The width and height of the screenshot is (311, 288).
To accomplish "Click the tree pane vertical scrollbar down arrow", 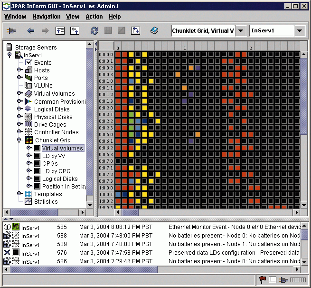I will (x=90, y=205).
